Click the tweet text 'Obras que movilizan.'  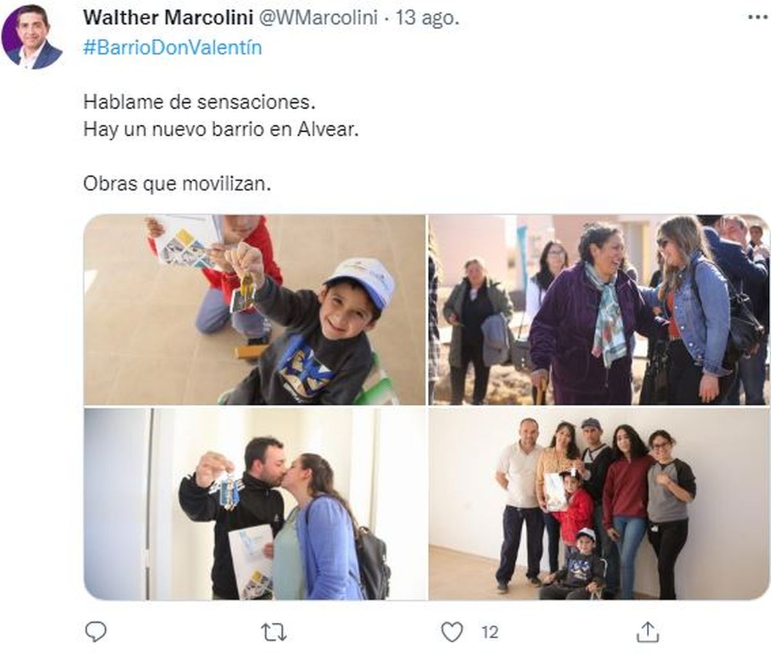177,184
